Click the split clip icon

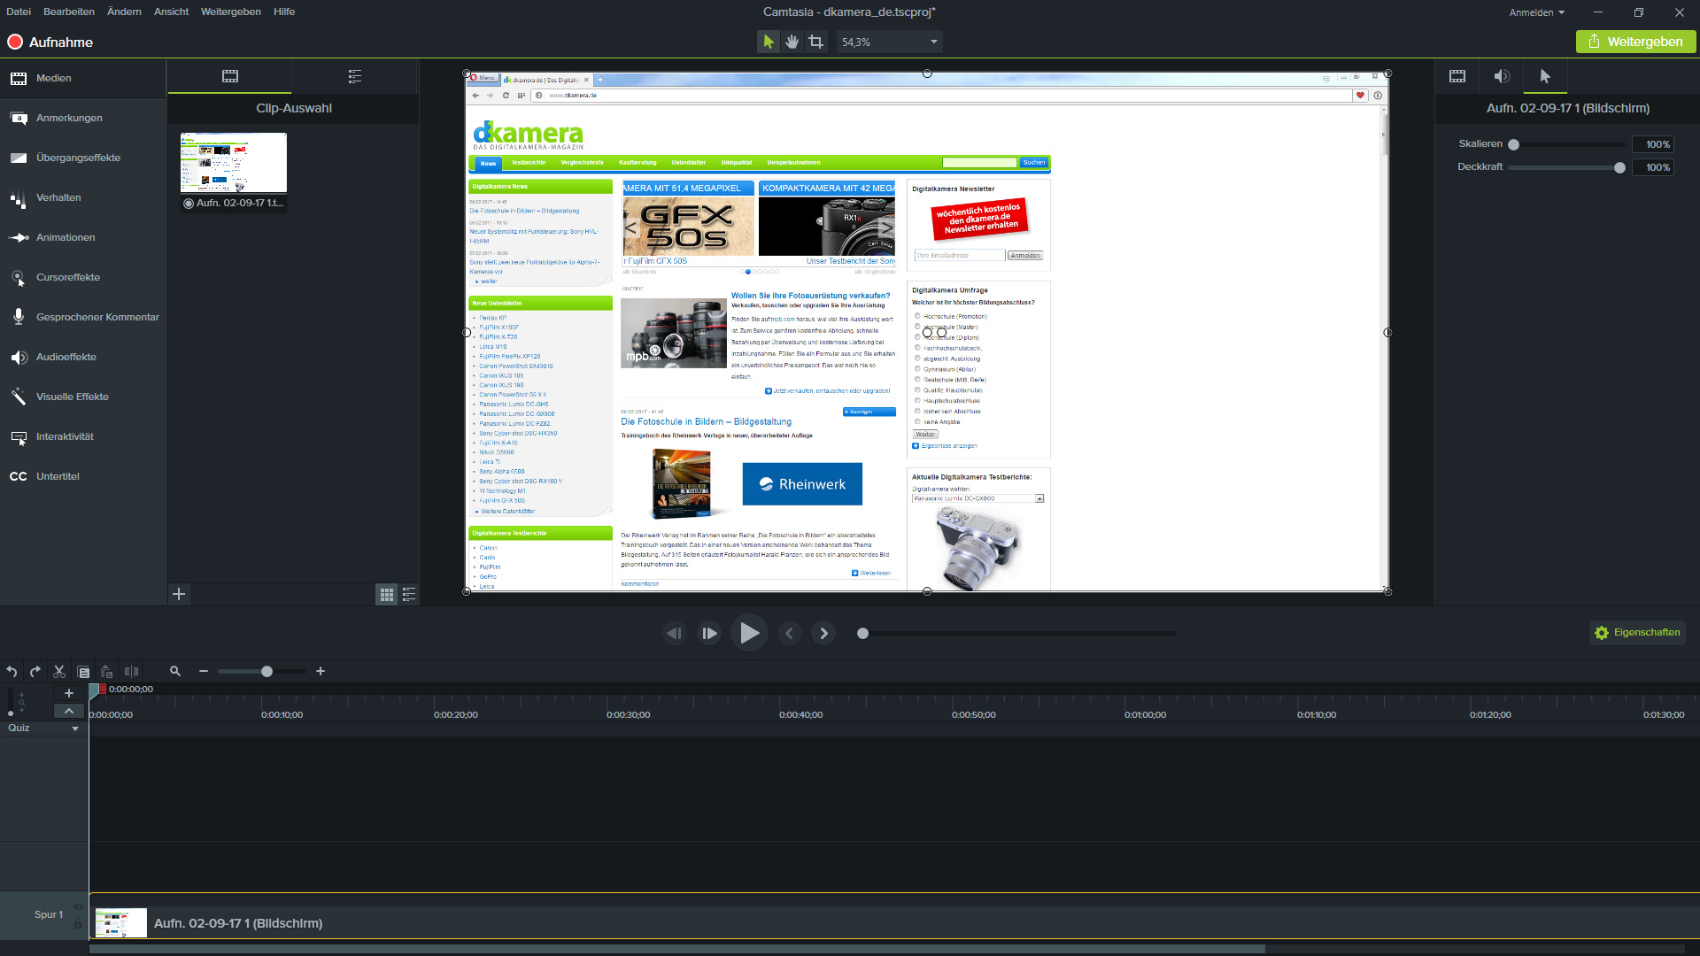131,672
